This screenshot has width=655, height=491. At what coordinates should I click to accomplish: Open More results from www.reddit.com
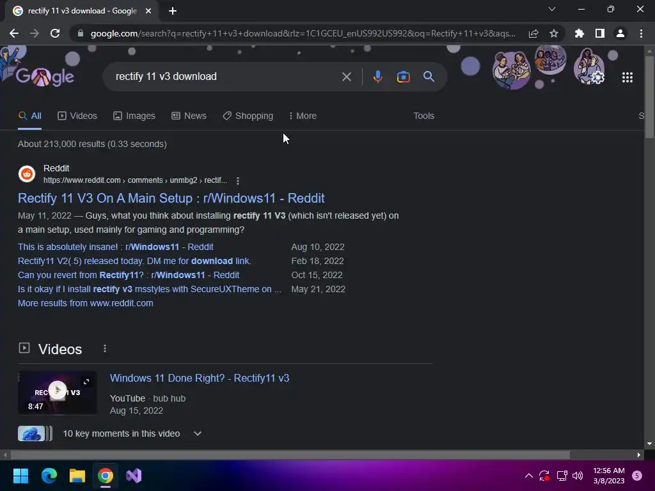(85, 304)
